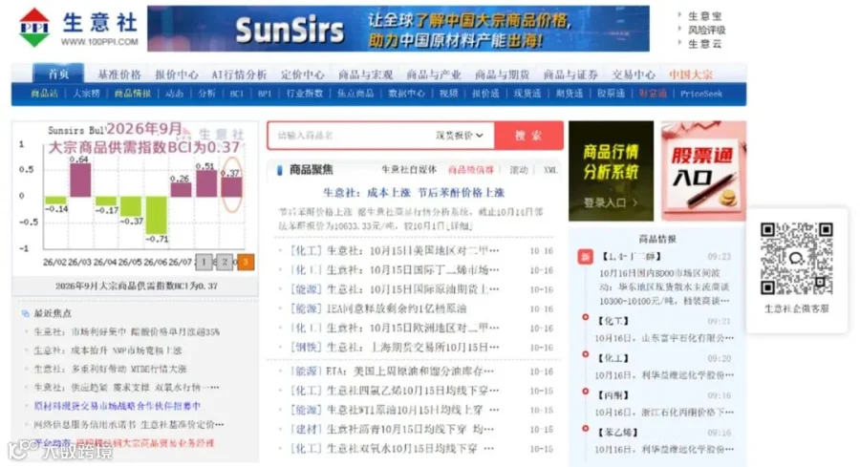Open 数据中心 in the blue subnav
The image size is (860, 467).
pyautogui.click(x=406, y=94)
